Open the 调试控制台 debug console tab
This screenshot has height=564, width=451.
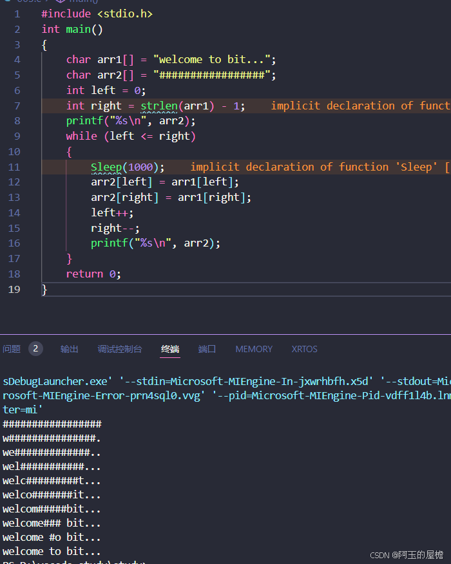click(x=119, y=349)
